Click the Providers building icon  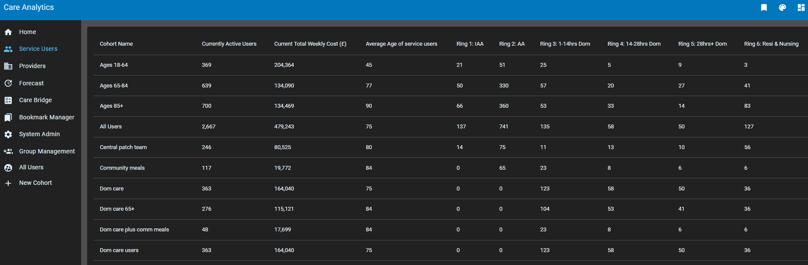tap(8, 66)
